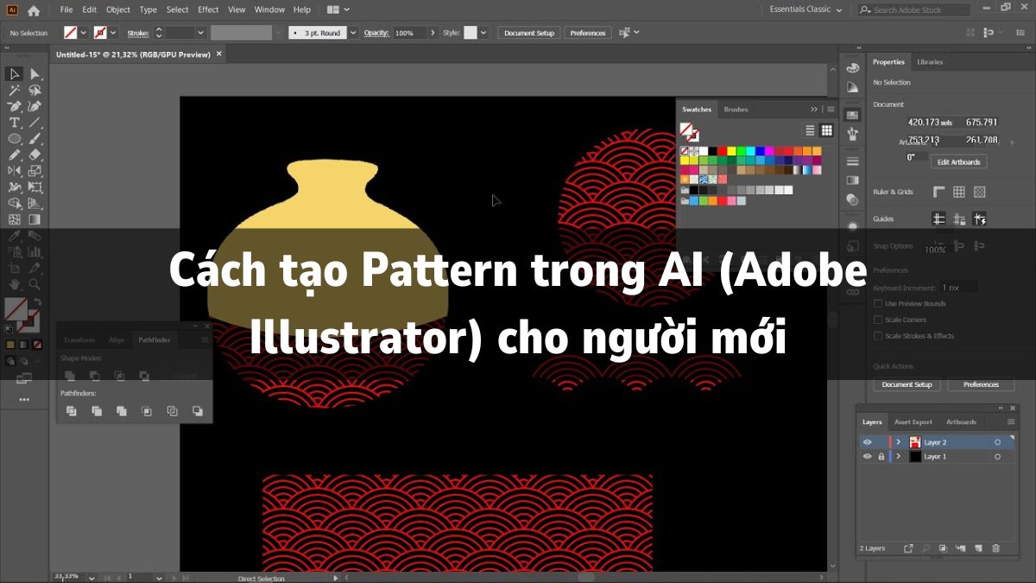Switch to the Brushes tab
This screenshot has width=1036, height=583.
[x=736, y=109]
